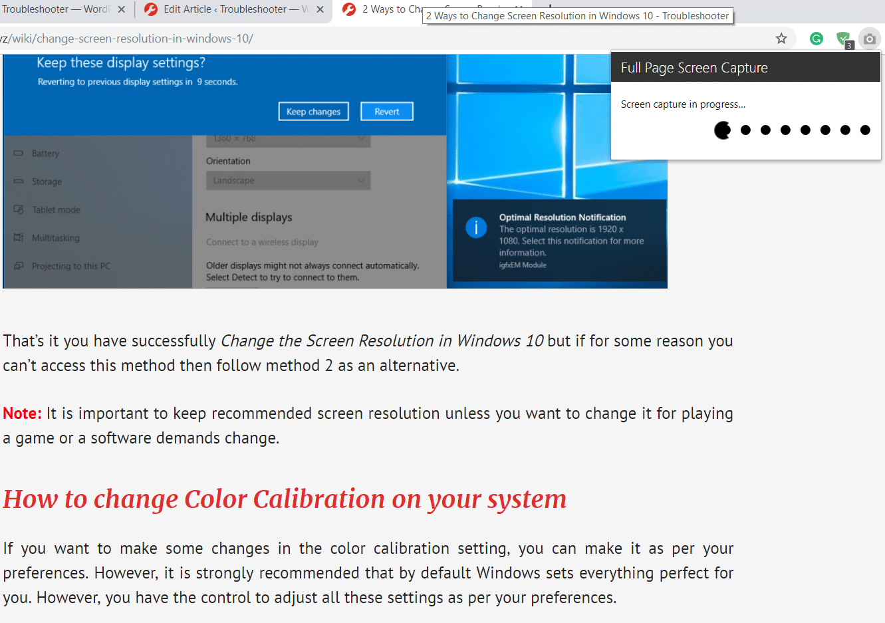The height and width of the screenshot is (623, 885).
Task: Click the Orientation label
Action: 228,161
